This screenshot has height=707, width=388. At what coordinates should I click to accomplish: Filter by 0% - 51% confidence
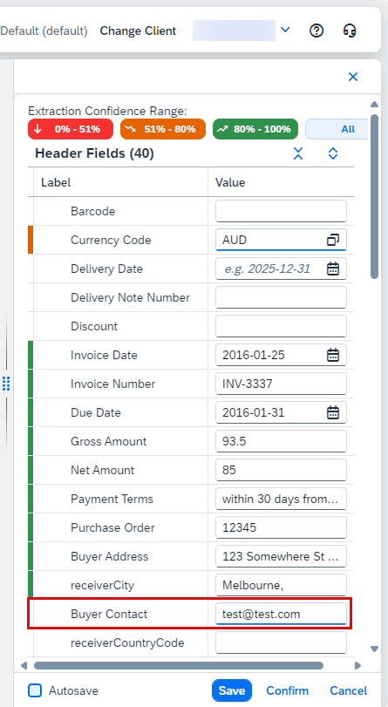(71, 129)
